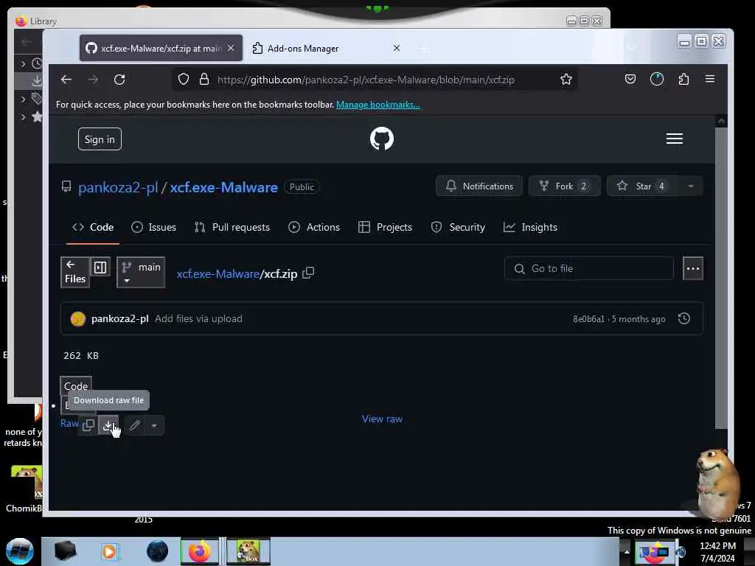
Task: Show hidden system tray icons arrow
Action: (x=627, y=551)
